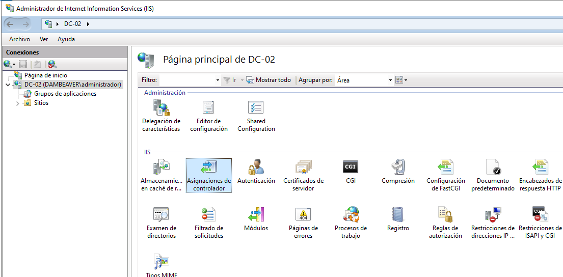This screenshot has height=277, width=563.
Task: Open Módulos feature
Action: 256,219
